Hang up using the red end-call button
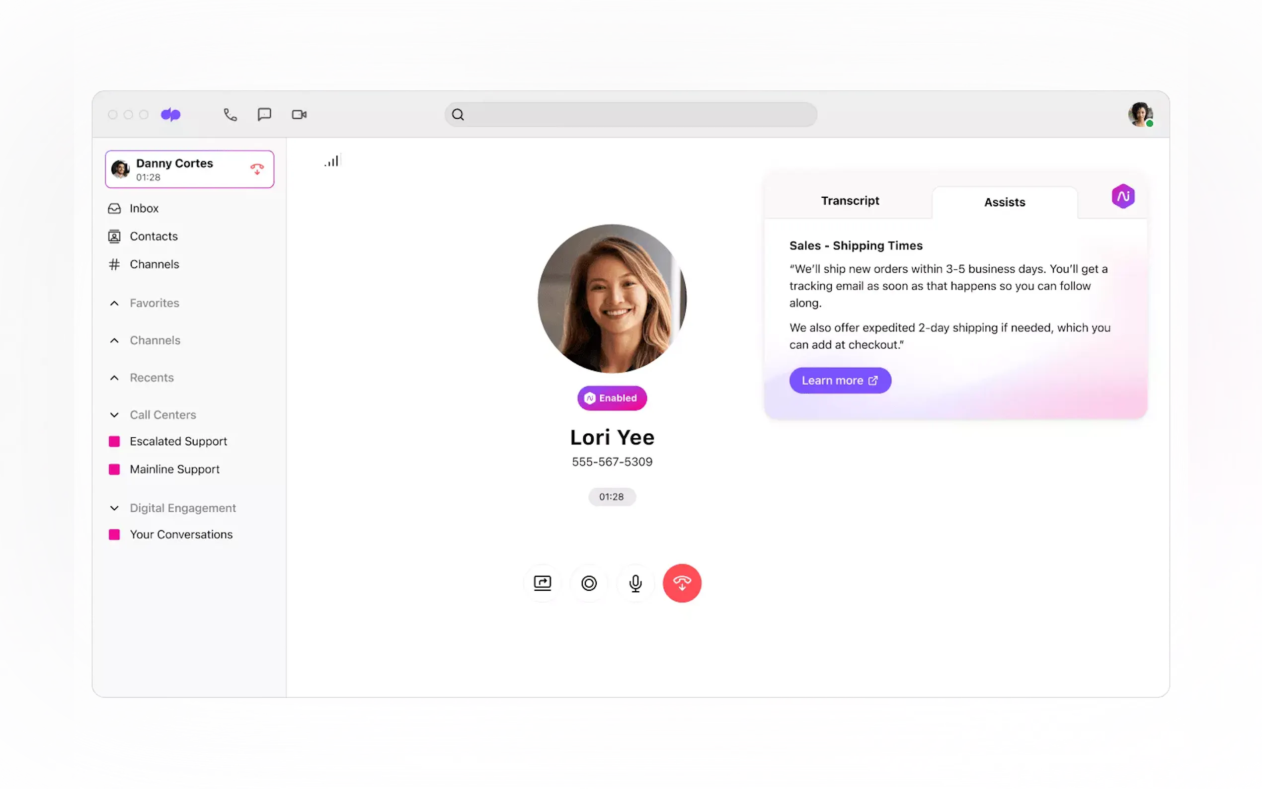Viewport: 1262px width, 789px height. click(682, 583)
